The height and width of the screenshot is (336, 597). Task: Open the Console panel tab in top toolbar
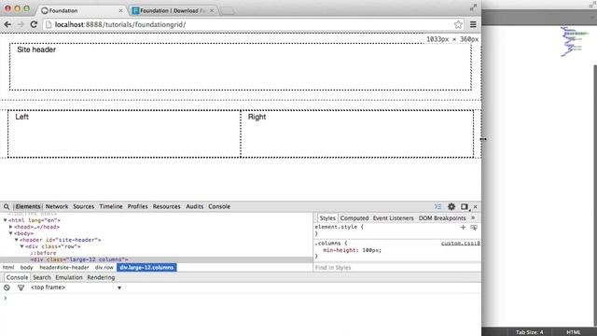(219, 206)
